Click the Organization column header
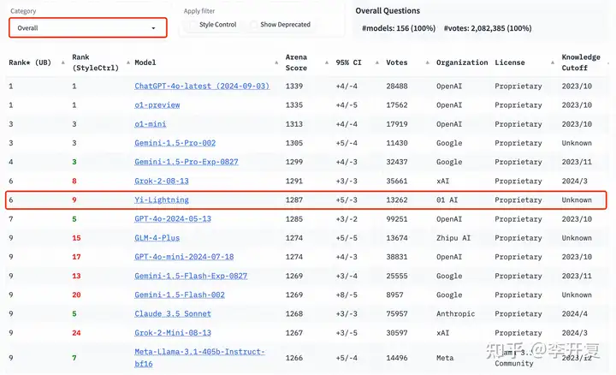 462,62
